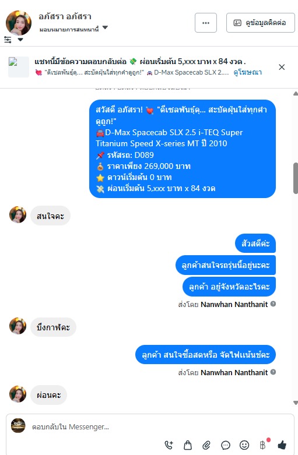Image resolution: width=298 pixels, height=455 pixels.
Task: Open the ดูโฆษณา view ad link
Action: (248, 72)
